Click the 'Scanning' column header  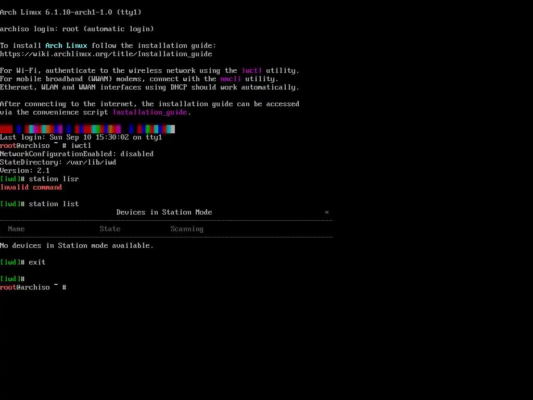(x=187, y=229)
